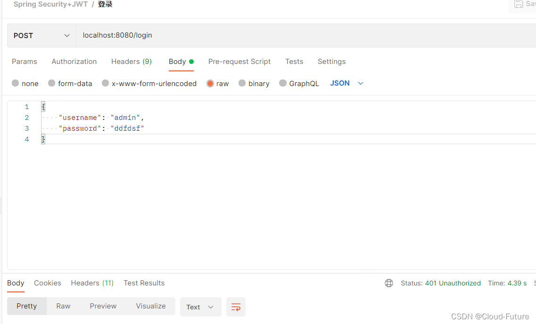Open the POST method dropdown
536x324 pixels.
point(41,36)
